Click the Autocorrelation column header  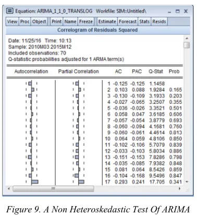pyautogui.click(x=31, y=71)
